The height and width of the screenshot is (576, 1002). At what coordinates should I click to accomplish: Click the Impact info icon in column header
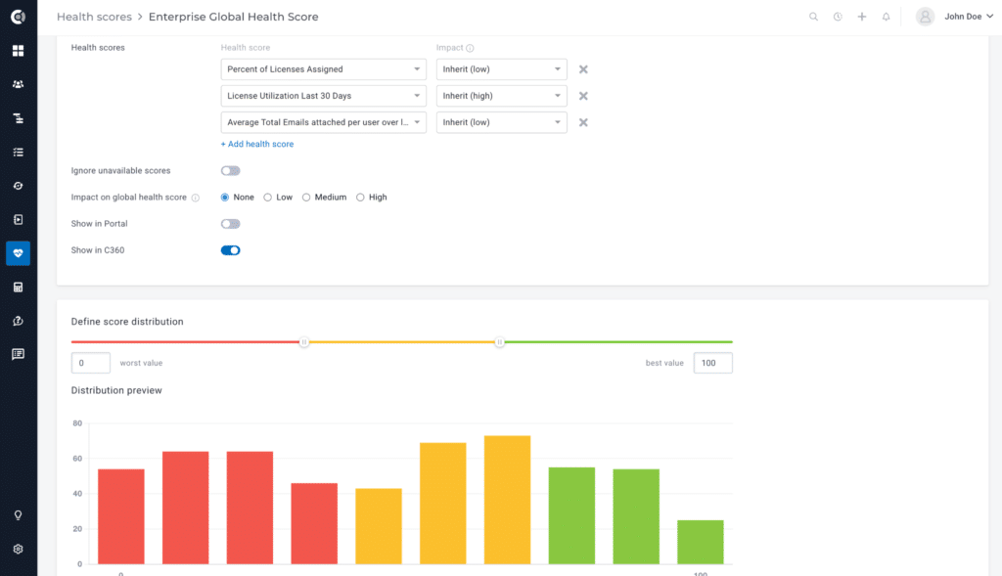pyautogui.click(x=471, y=48)
